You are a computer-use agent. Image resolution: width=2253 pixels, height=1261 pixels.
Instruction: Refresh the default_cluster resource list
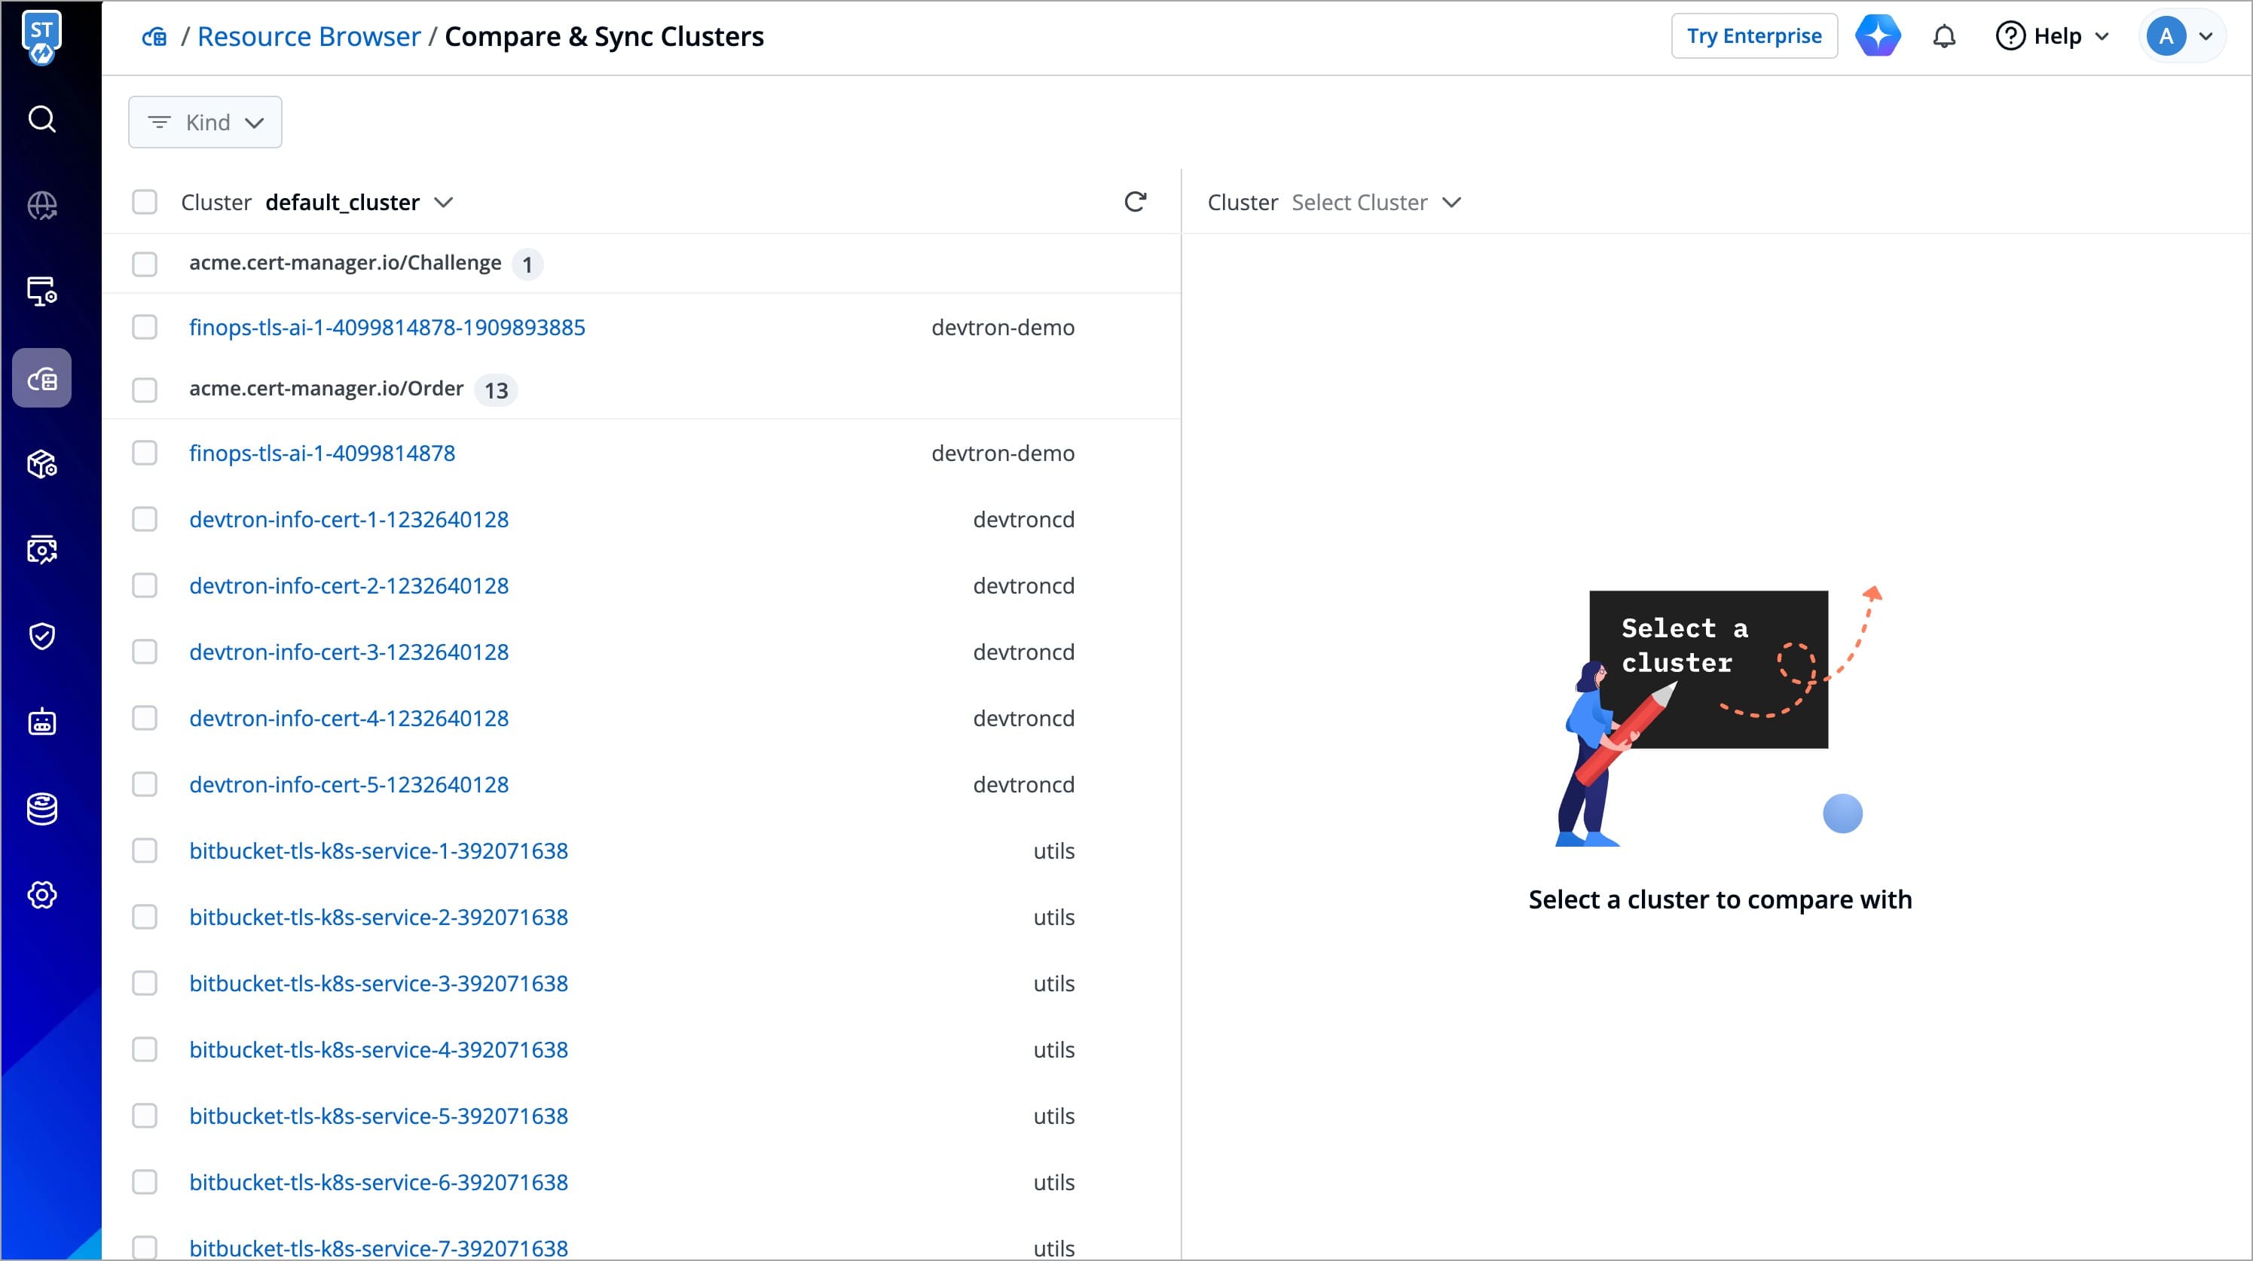(1134, 202)
